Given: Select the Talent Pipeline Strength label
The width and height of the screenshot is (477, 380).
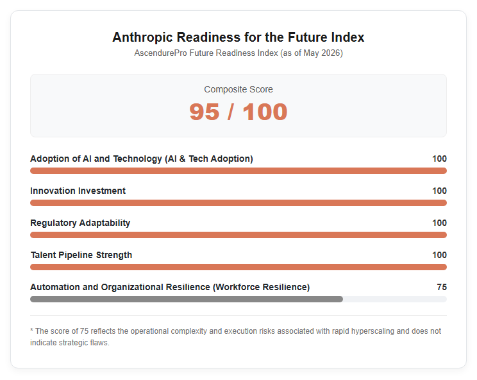Looking at the screenshot, I should point(81,255).
